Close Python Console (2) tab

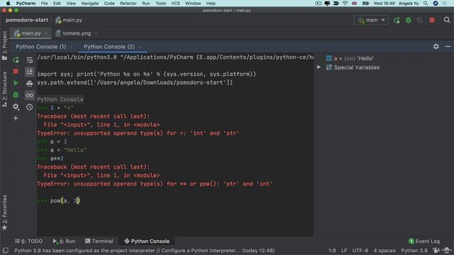click(x=140, y=47)
